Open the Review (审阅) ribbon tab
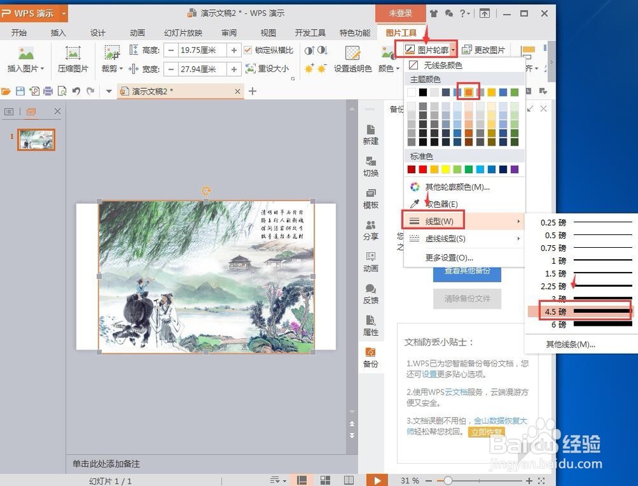 [x=229, y=33]
